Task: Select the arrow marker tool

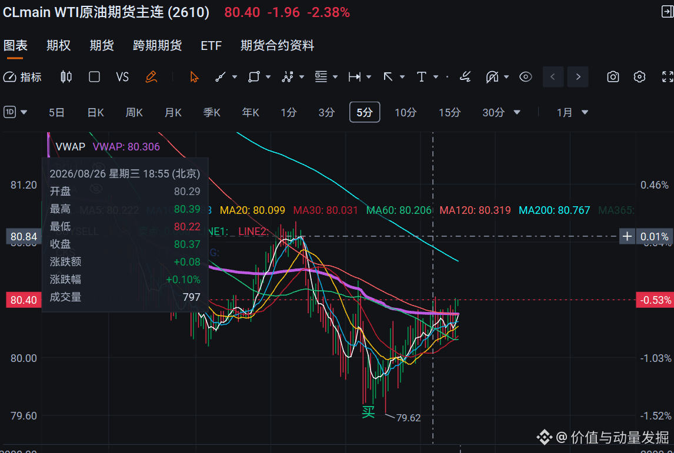Action: pos(388,77)
